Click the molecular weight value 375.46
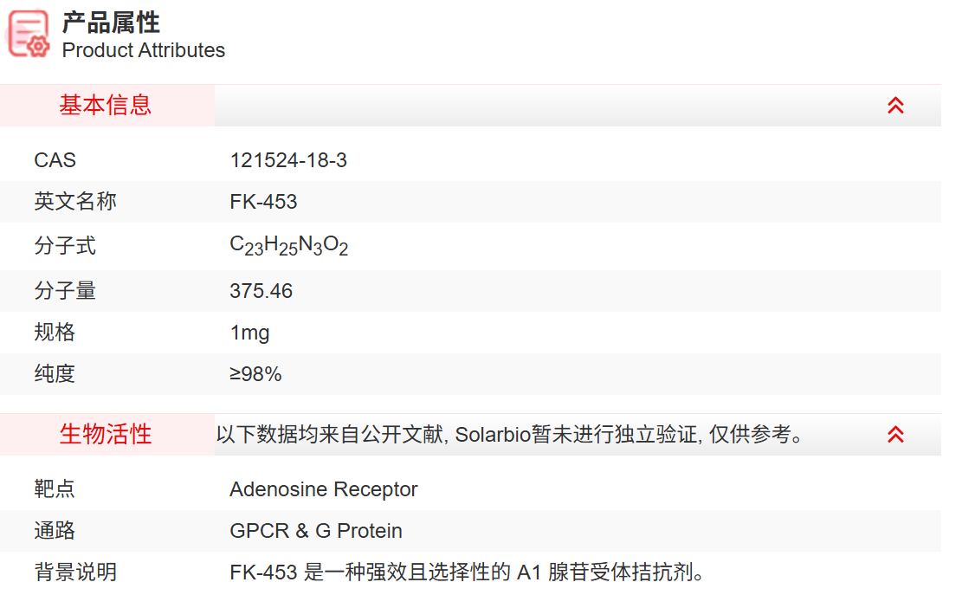This screenshot has width=962, height=608. click(261, 291)
